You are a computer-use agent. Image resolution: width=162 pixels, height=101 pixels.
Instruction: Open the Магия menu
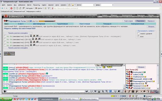coord(29,5)
